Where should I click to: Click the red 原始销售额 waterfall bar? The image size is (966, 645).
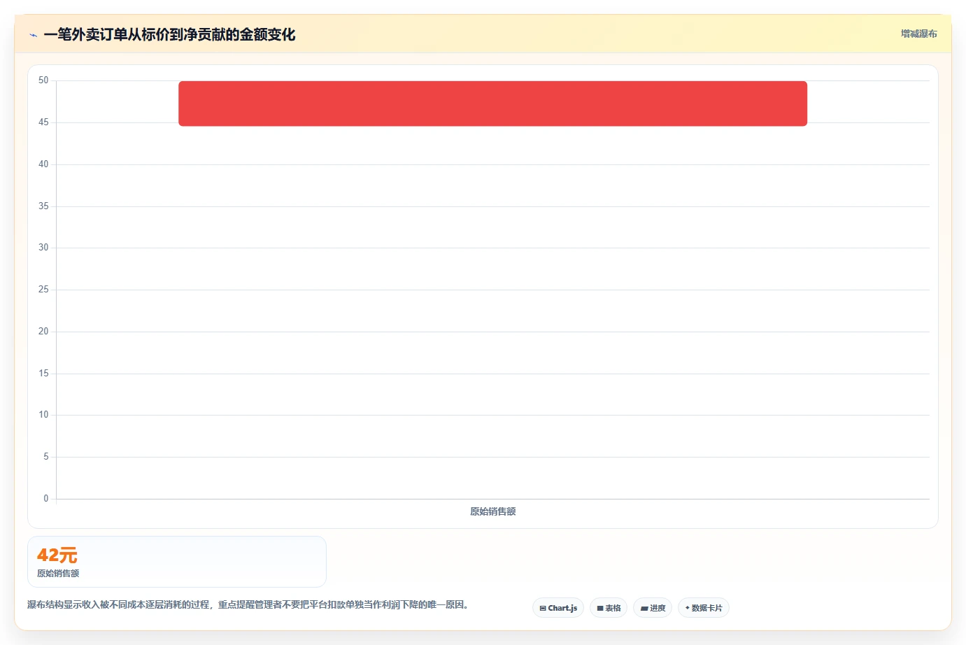(x=492, y=104)
